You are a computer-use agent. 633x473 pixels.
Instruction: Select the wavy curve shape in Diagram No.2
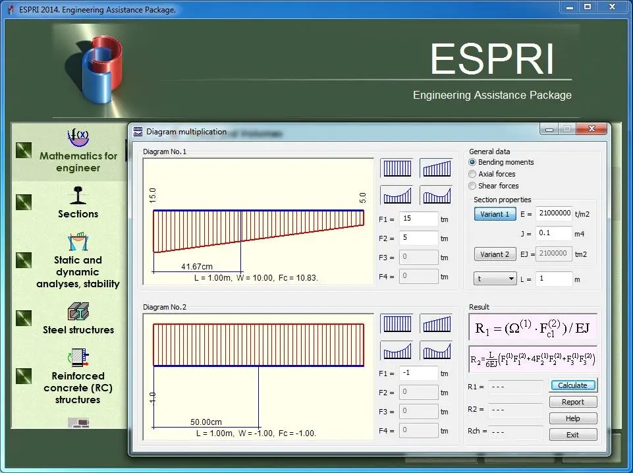coord(436,350)
